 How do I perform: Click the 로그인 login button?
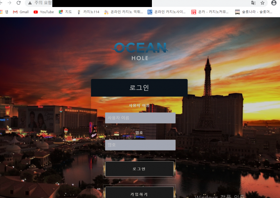click(139, 169)
